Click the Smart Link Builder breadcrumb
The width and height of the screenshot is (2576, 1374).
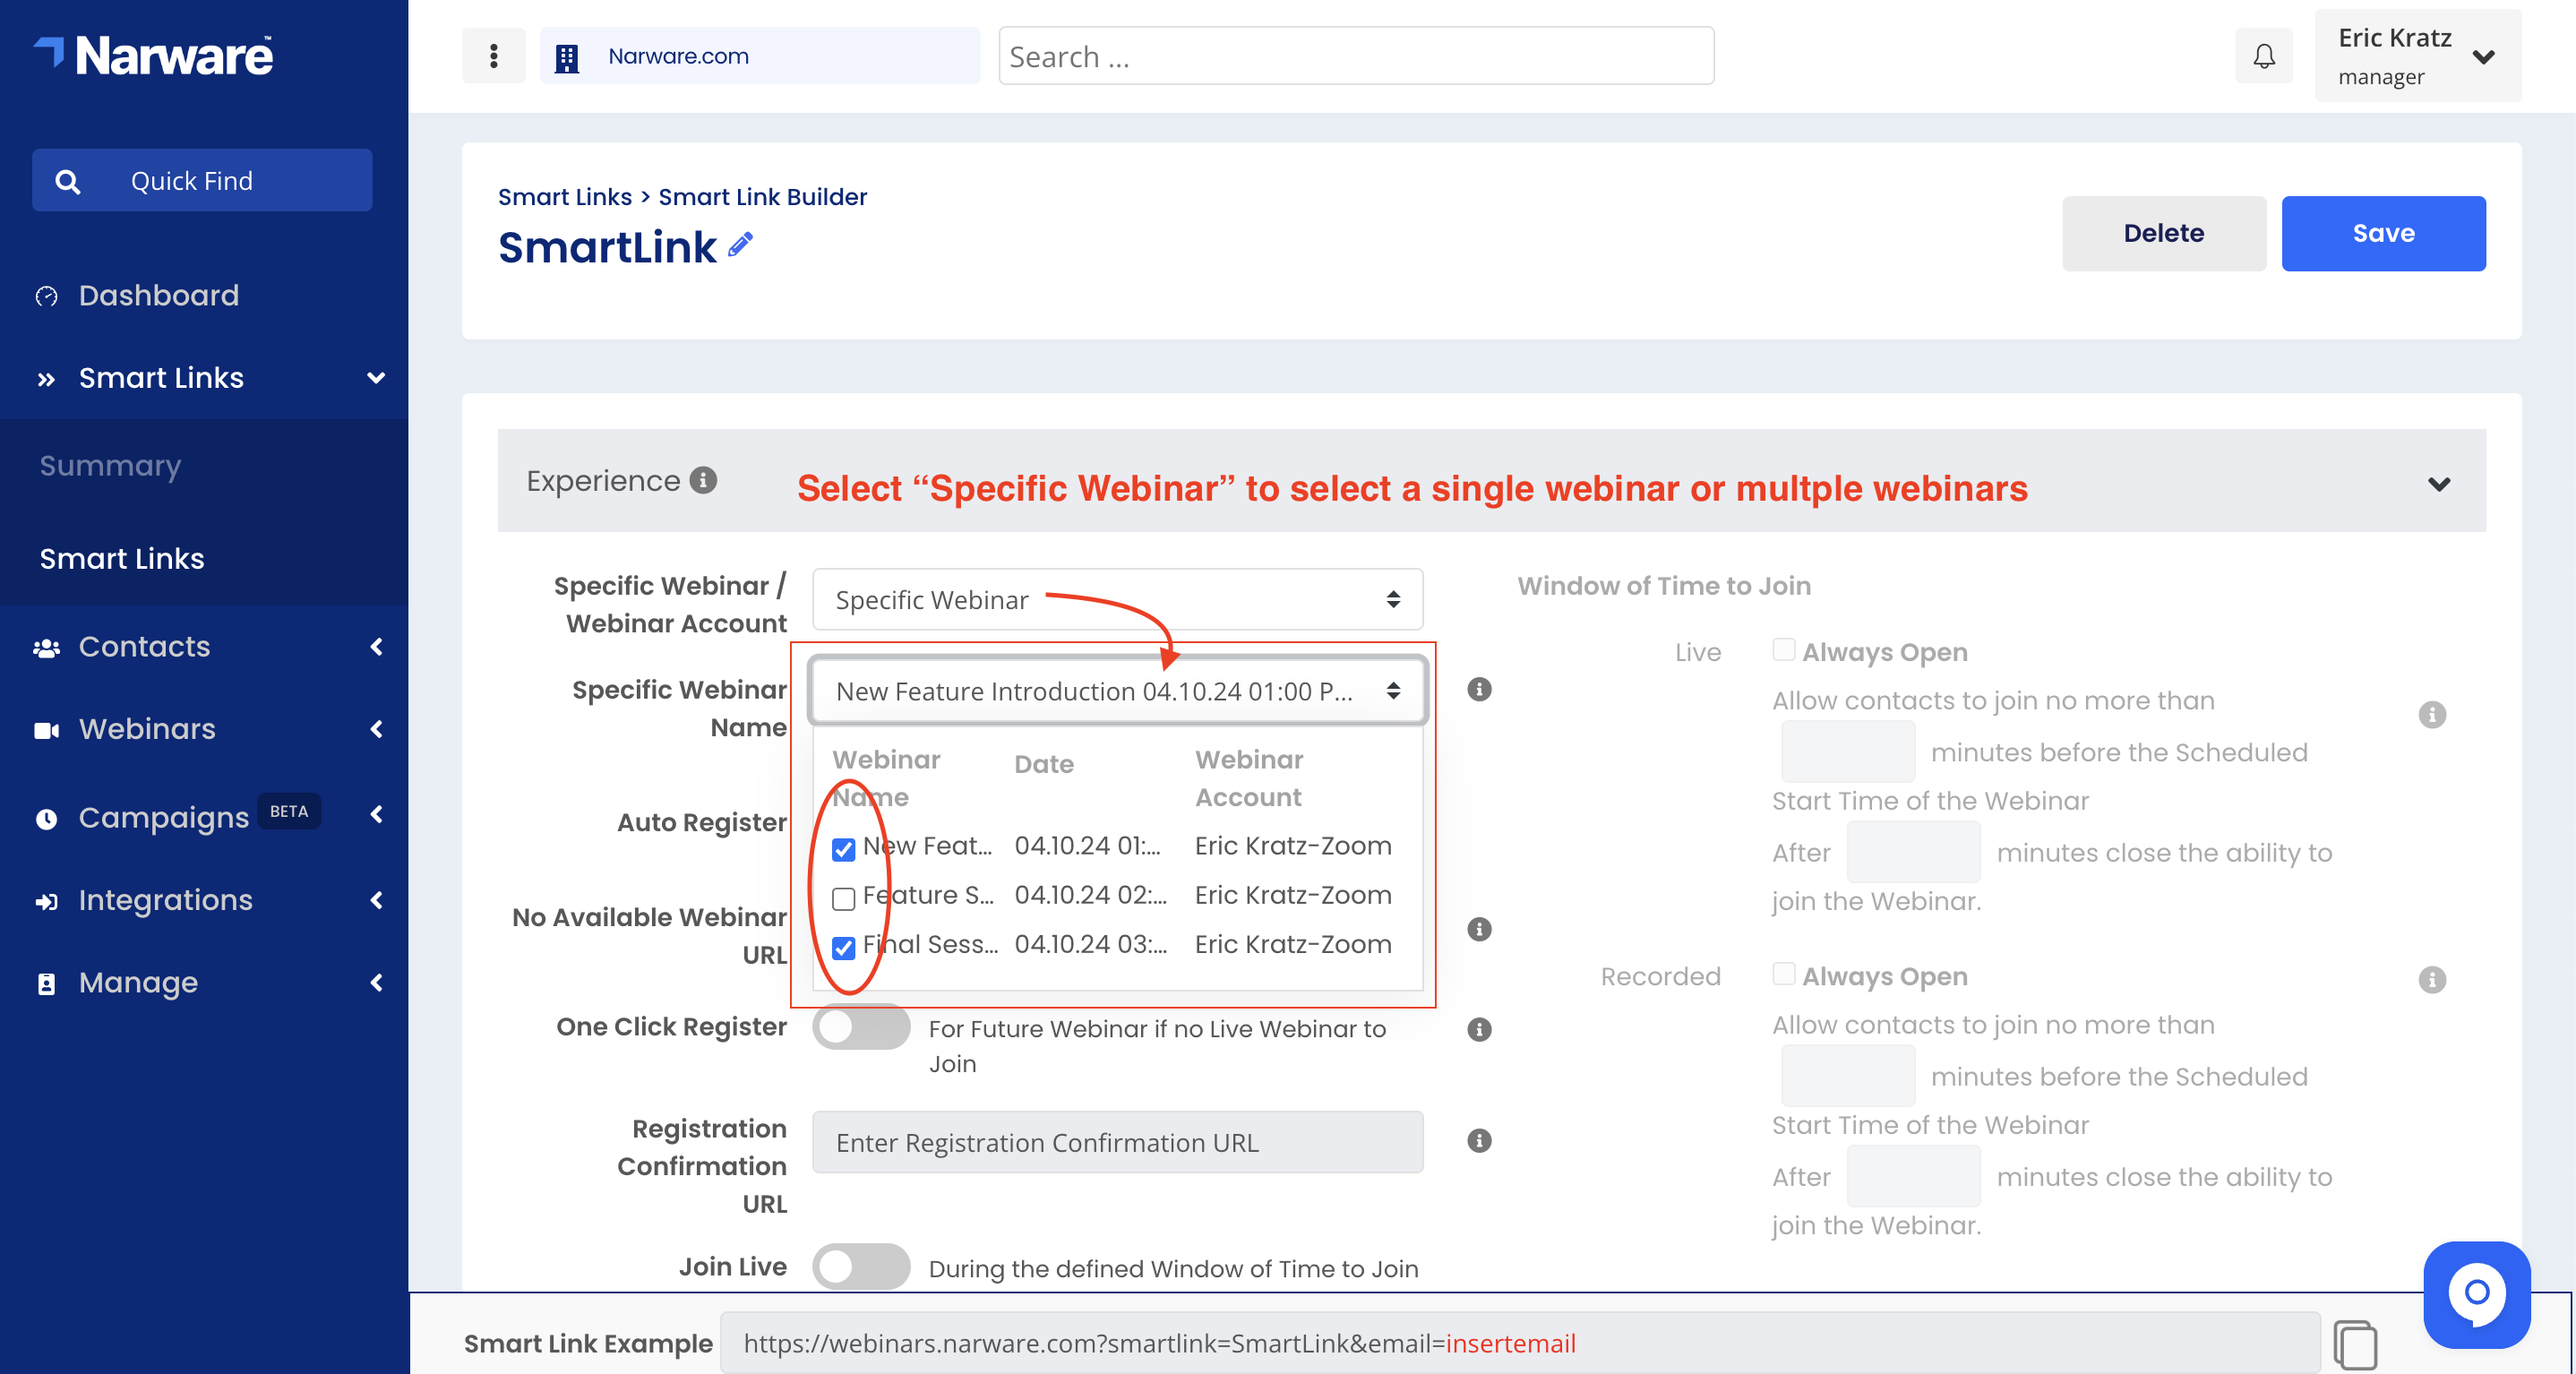[x=762, y=197]
